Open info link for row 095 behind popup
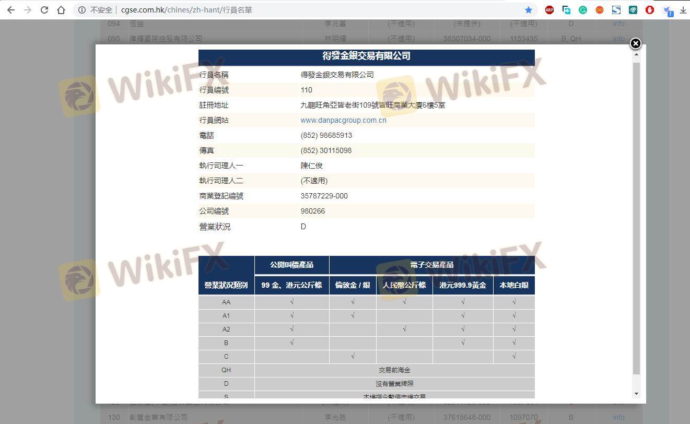The width and height of the screenshot is (690, 424). tap(618, 39)
